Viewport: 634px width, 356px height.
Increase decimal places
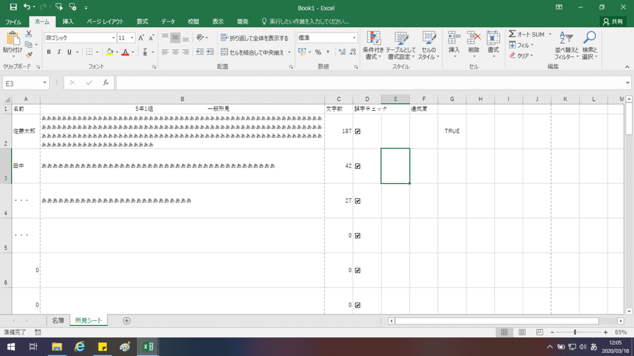tap(342, 52)
